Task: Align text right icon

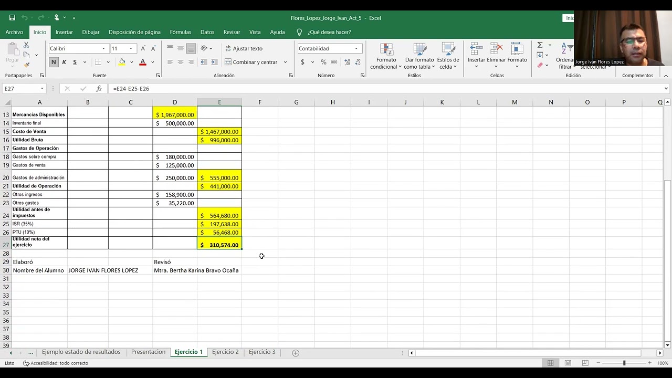Action: [191, 62]
